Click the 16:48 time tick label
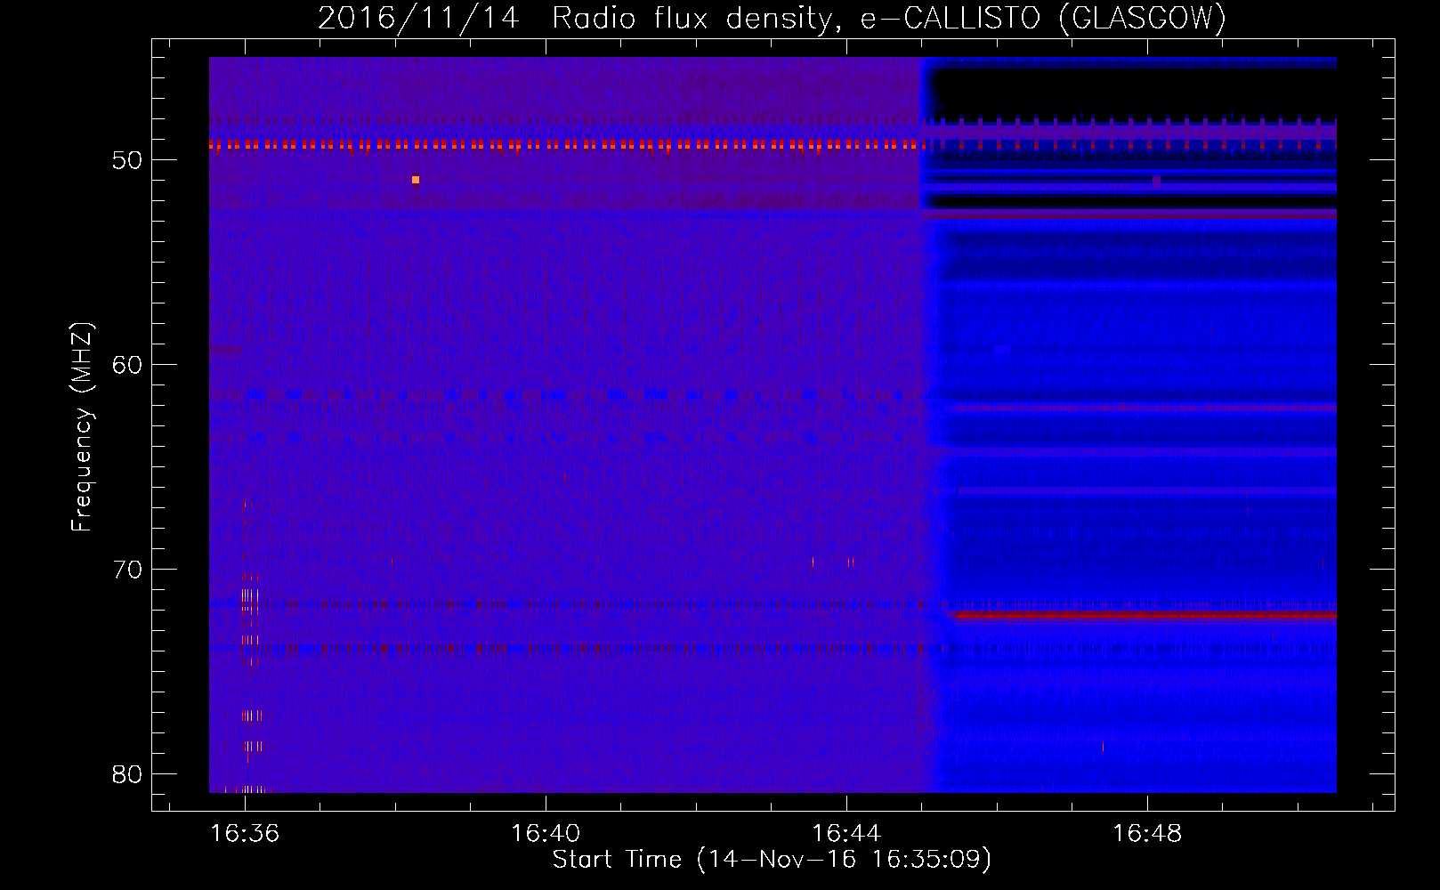Image resolution: width=1440 pixels, height=890 pixels. click(x=1147, y=833)
